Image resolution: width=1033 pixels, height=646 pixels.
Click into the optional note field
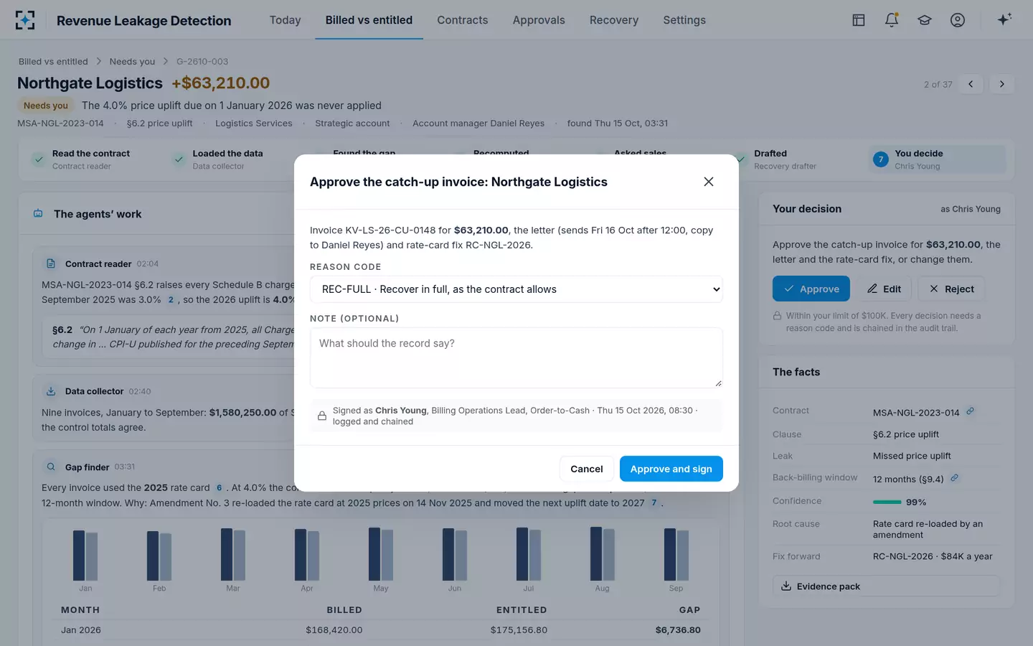pos(516,357)
